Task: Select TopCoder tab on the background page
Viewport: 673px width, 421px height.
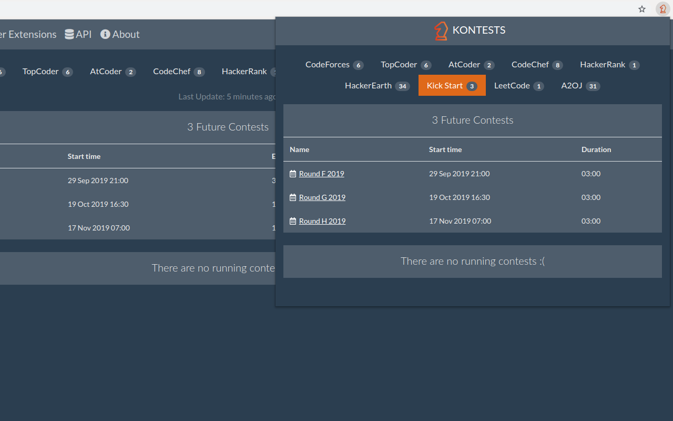Action: click(47, 72)
